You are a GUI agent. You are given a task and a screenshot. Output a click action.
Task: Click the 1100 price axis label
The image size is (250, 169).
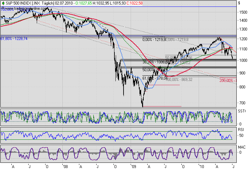(x=243, y=49)
